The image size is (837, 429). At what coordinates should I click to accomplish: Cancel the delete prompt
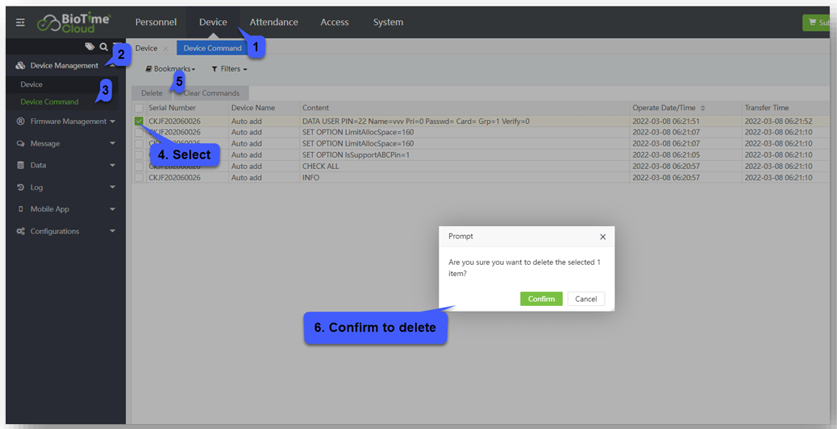[x=585, y=299]
